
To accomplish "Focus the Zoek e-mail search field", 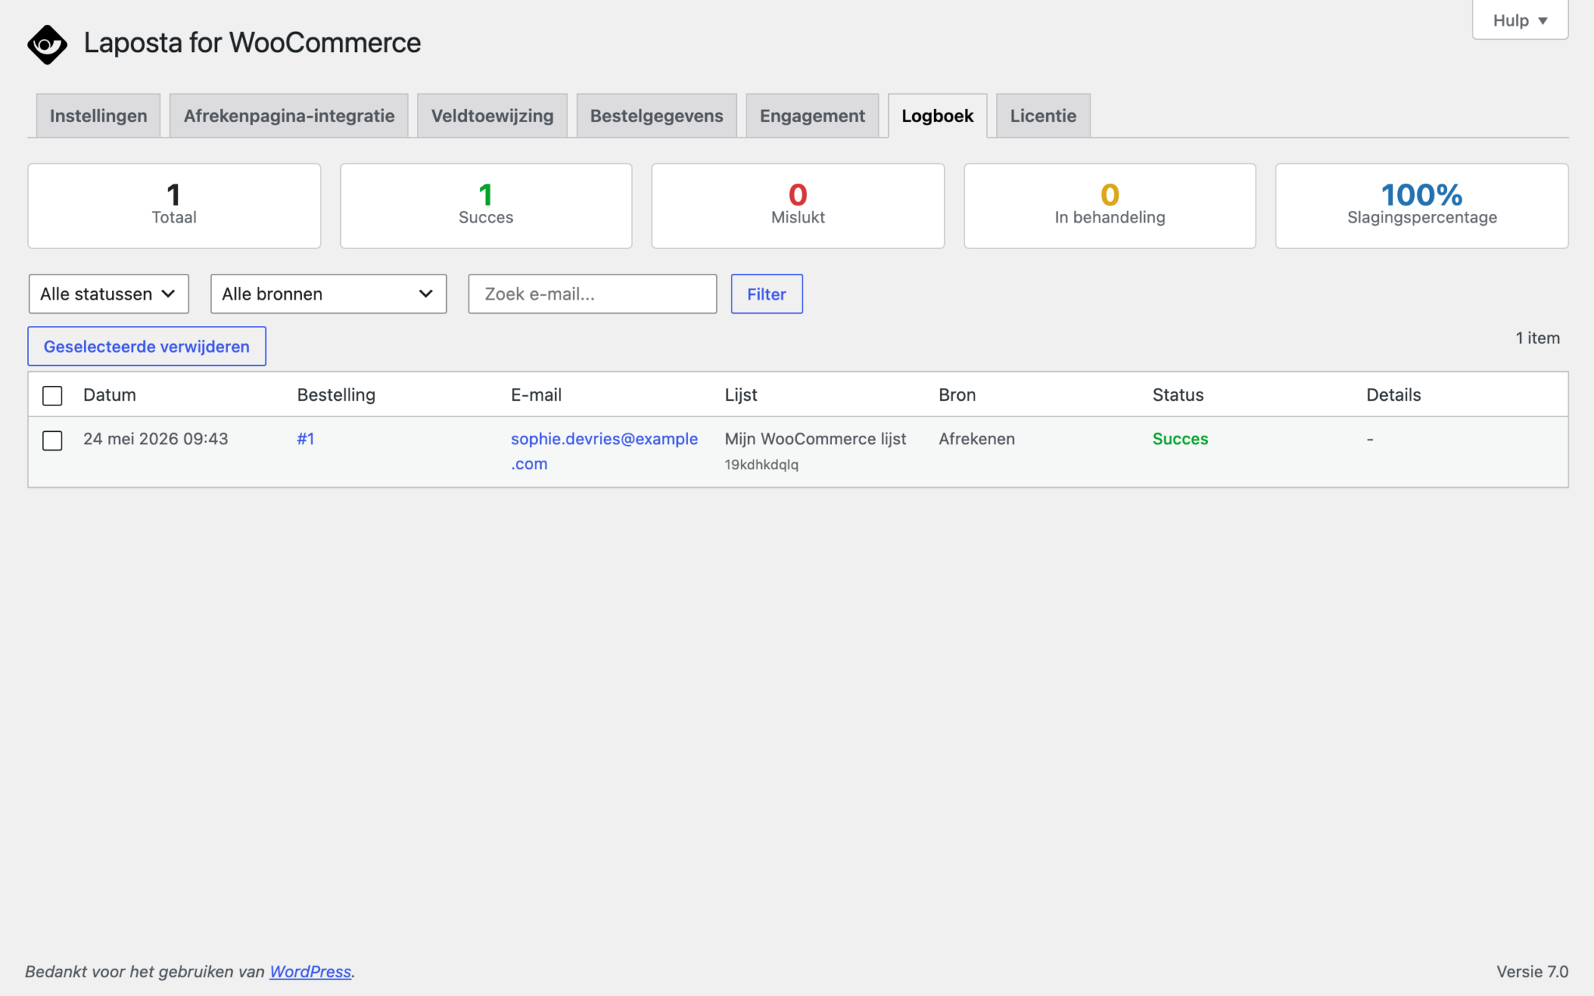I will 592,294.
